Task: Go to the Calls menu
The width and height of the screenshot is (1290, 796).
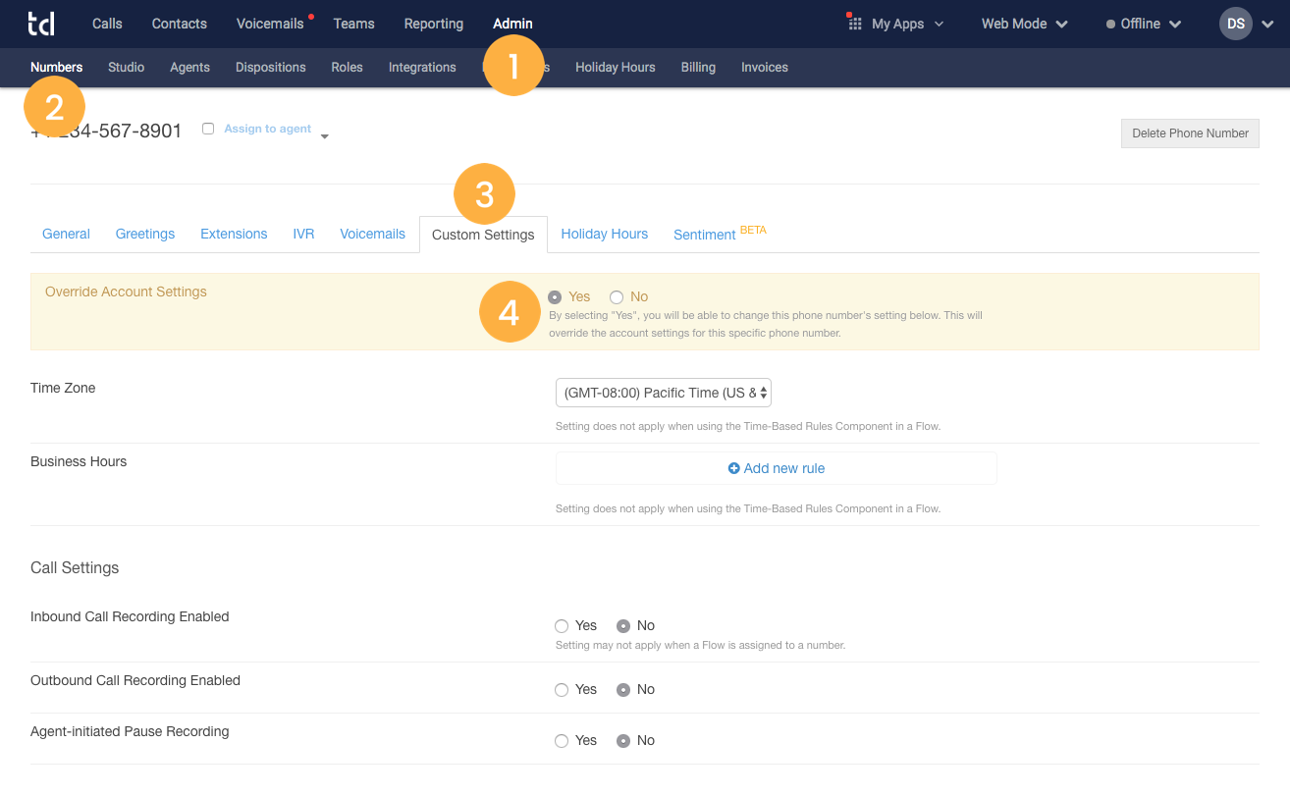Action: [x=107, y=24]
